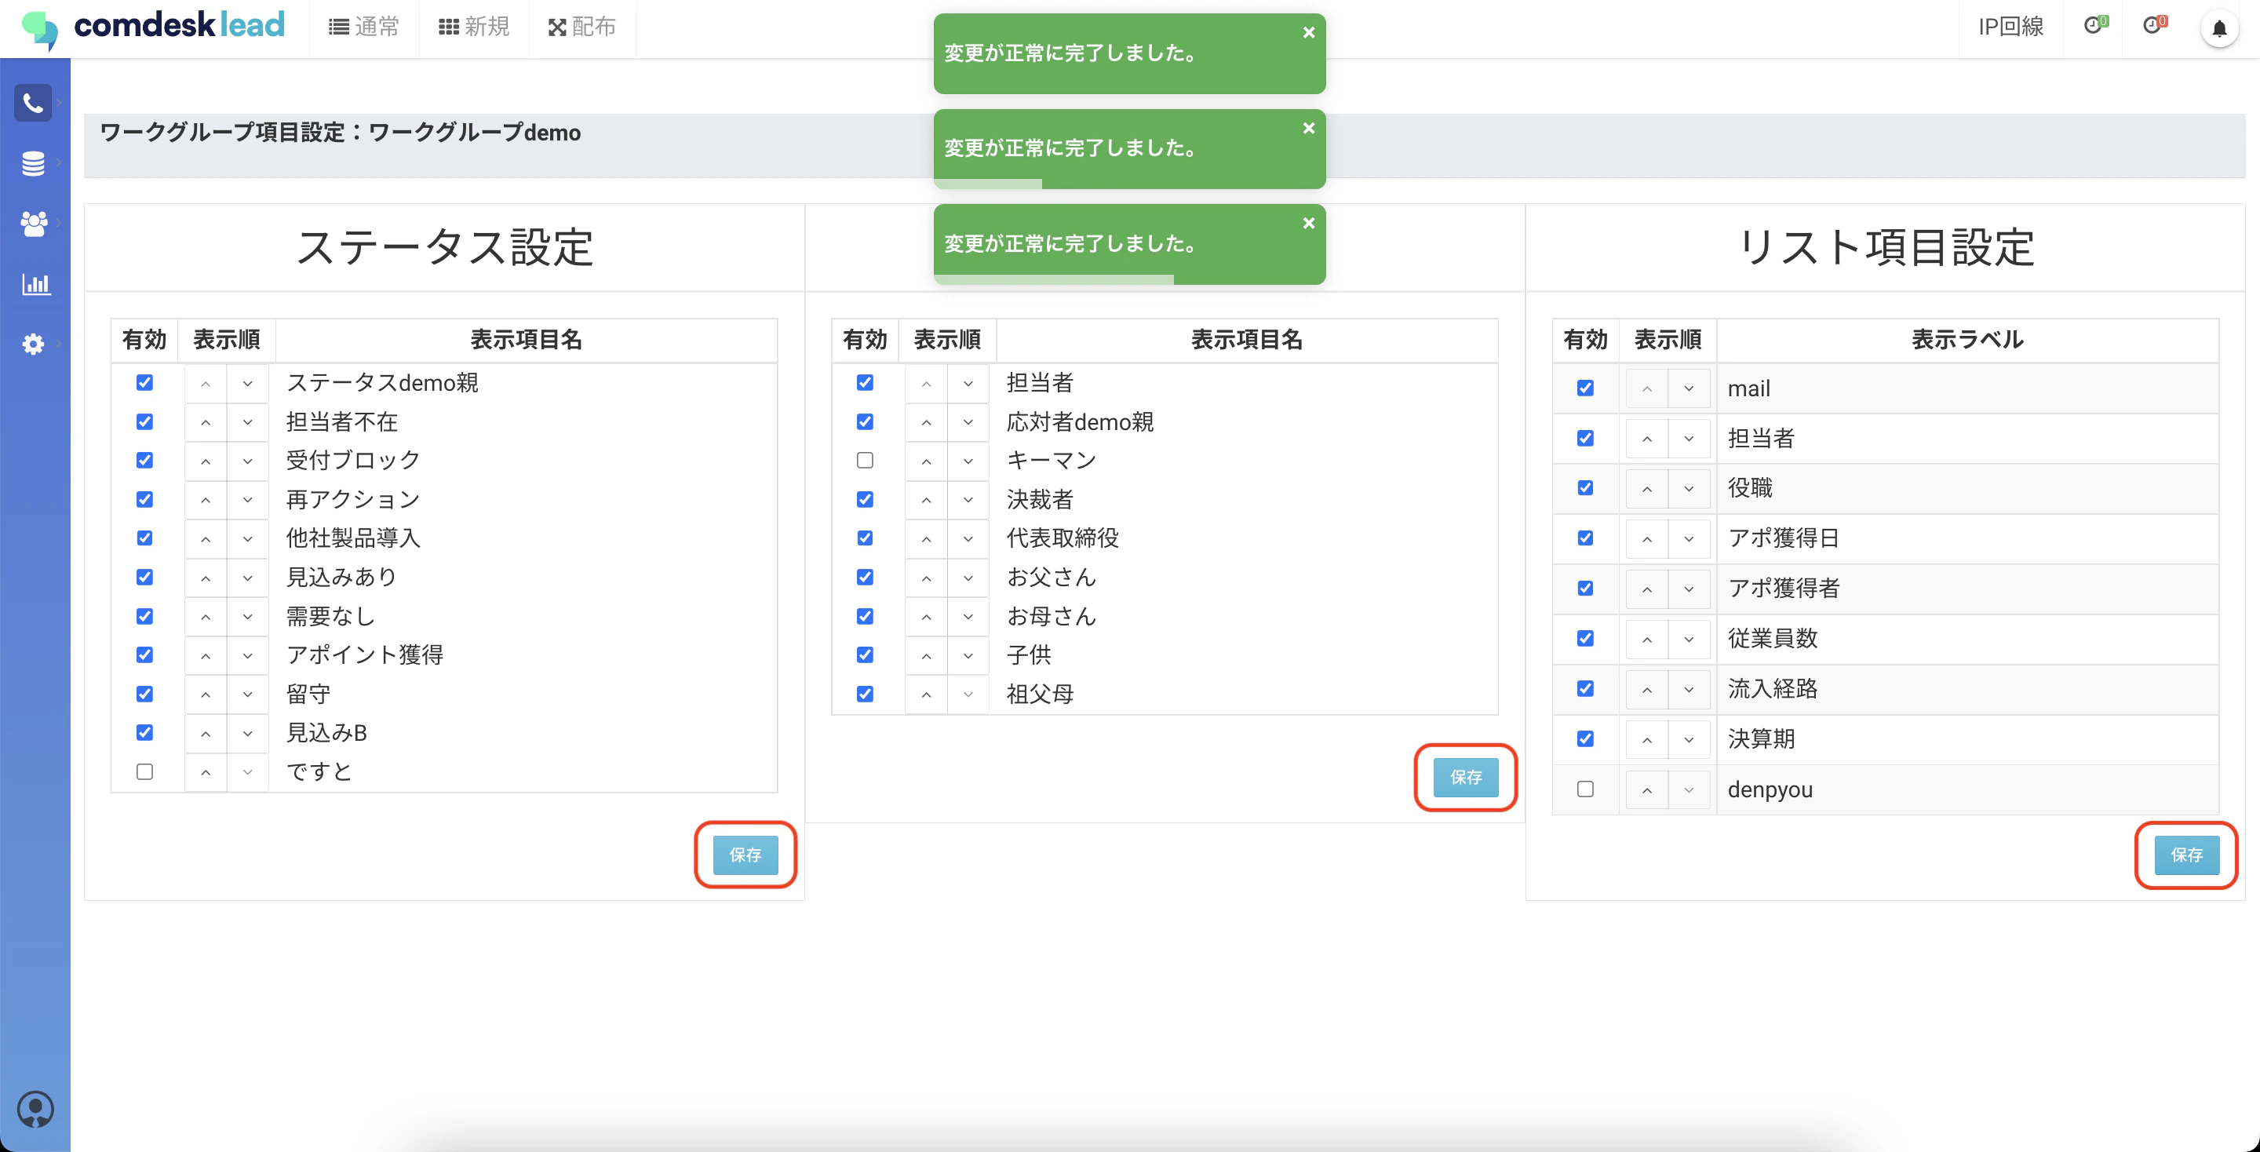This screenshot has height=1152, width=2260.
Task: Click the リスト項目設定 panel heading
Action: pos(1886,247)
